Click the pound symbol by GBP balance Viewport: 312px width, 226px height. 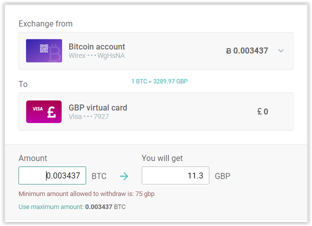click(x=259, y=111)
